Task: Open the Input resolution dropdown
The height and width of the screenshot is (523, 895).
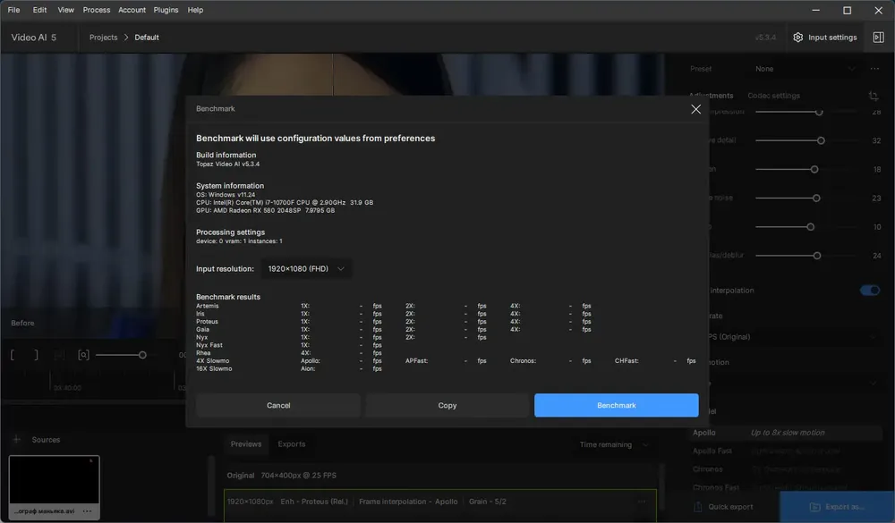Action: tap(306, 268)
